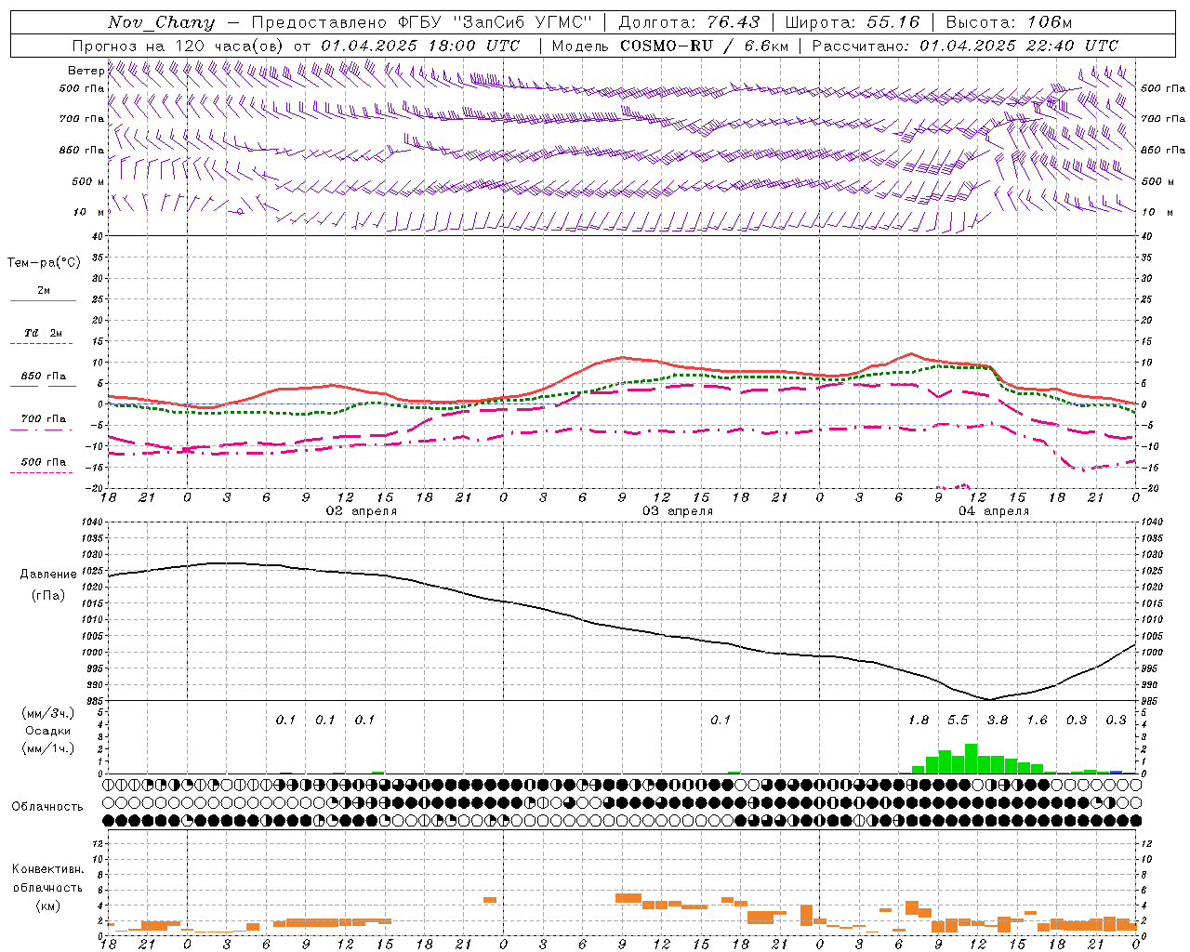Viewport: 1190px width, 952px height.
Task: Click the '(мм/1ч.)' precipitation unit label
Action: 47,748
